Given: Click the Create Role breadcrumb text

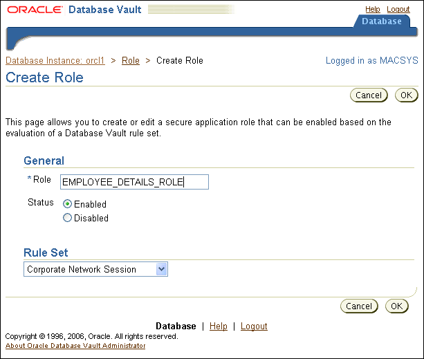Looking at the screenshot, I should coord(180,60).
